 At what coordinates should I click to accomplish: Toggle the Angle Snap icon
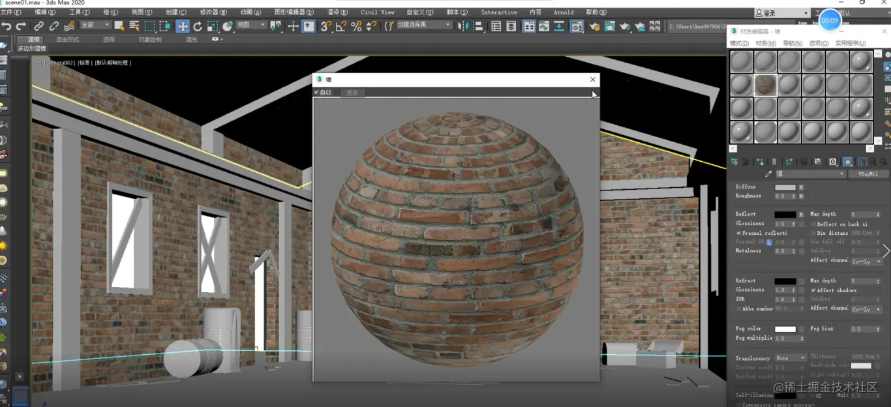pos(340,26)
